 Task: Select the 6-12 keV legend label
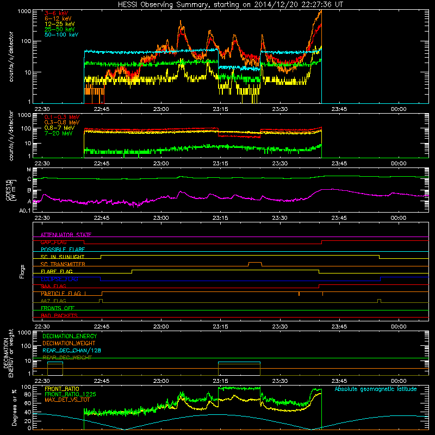(x=58, y=18)
